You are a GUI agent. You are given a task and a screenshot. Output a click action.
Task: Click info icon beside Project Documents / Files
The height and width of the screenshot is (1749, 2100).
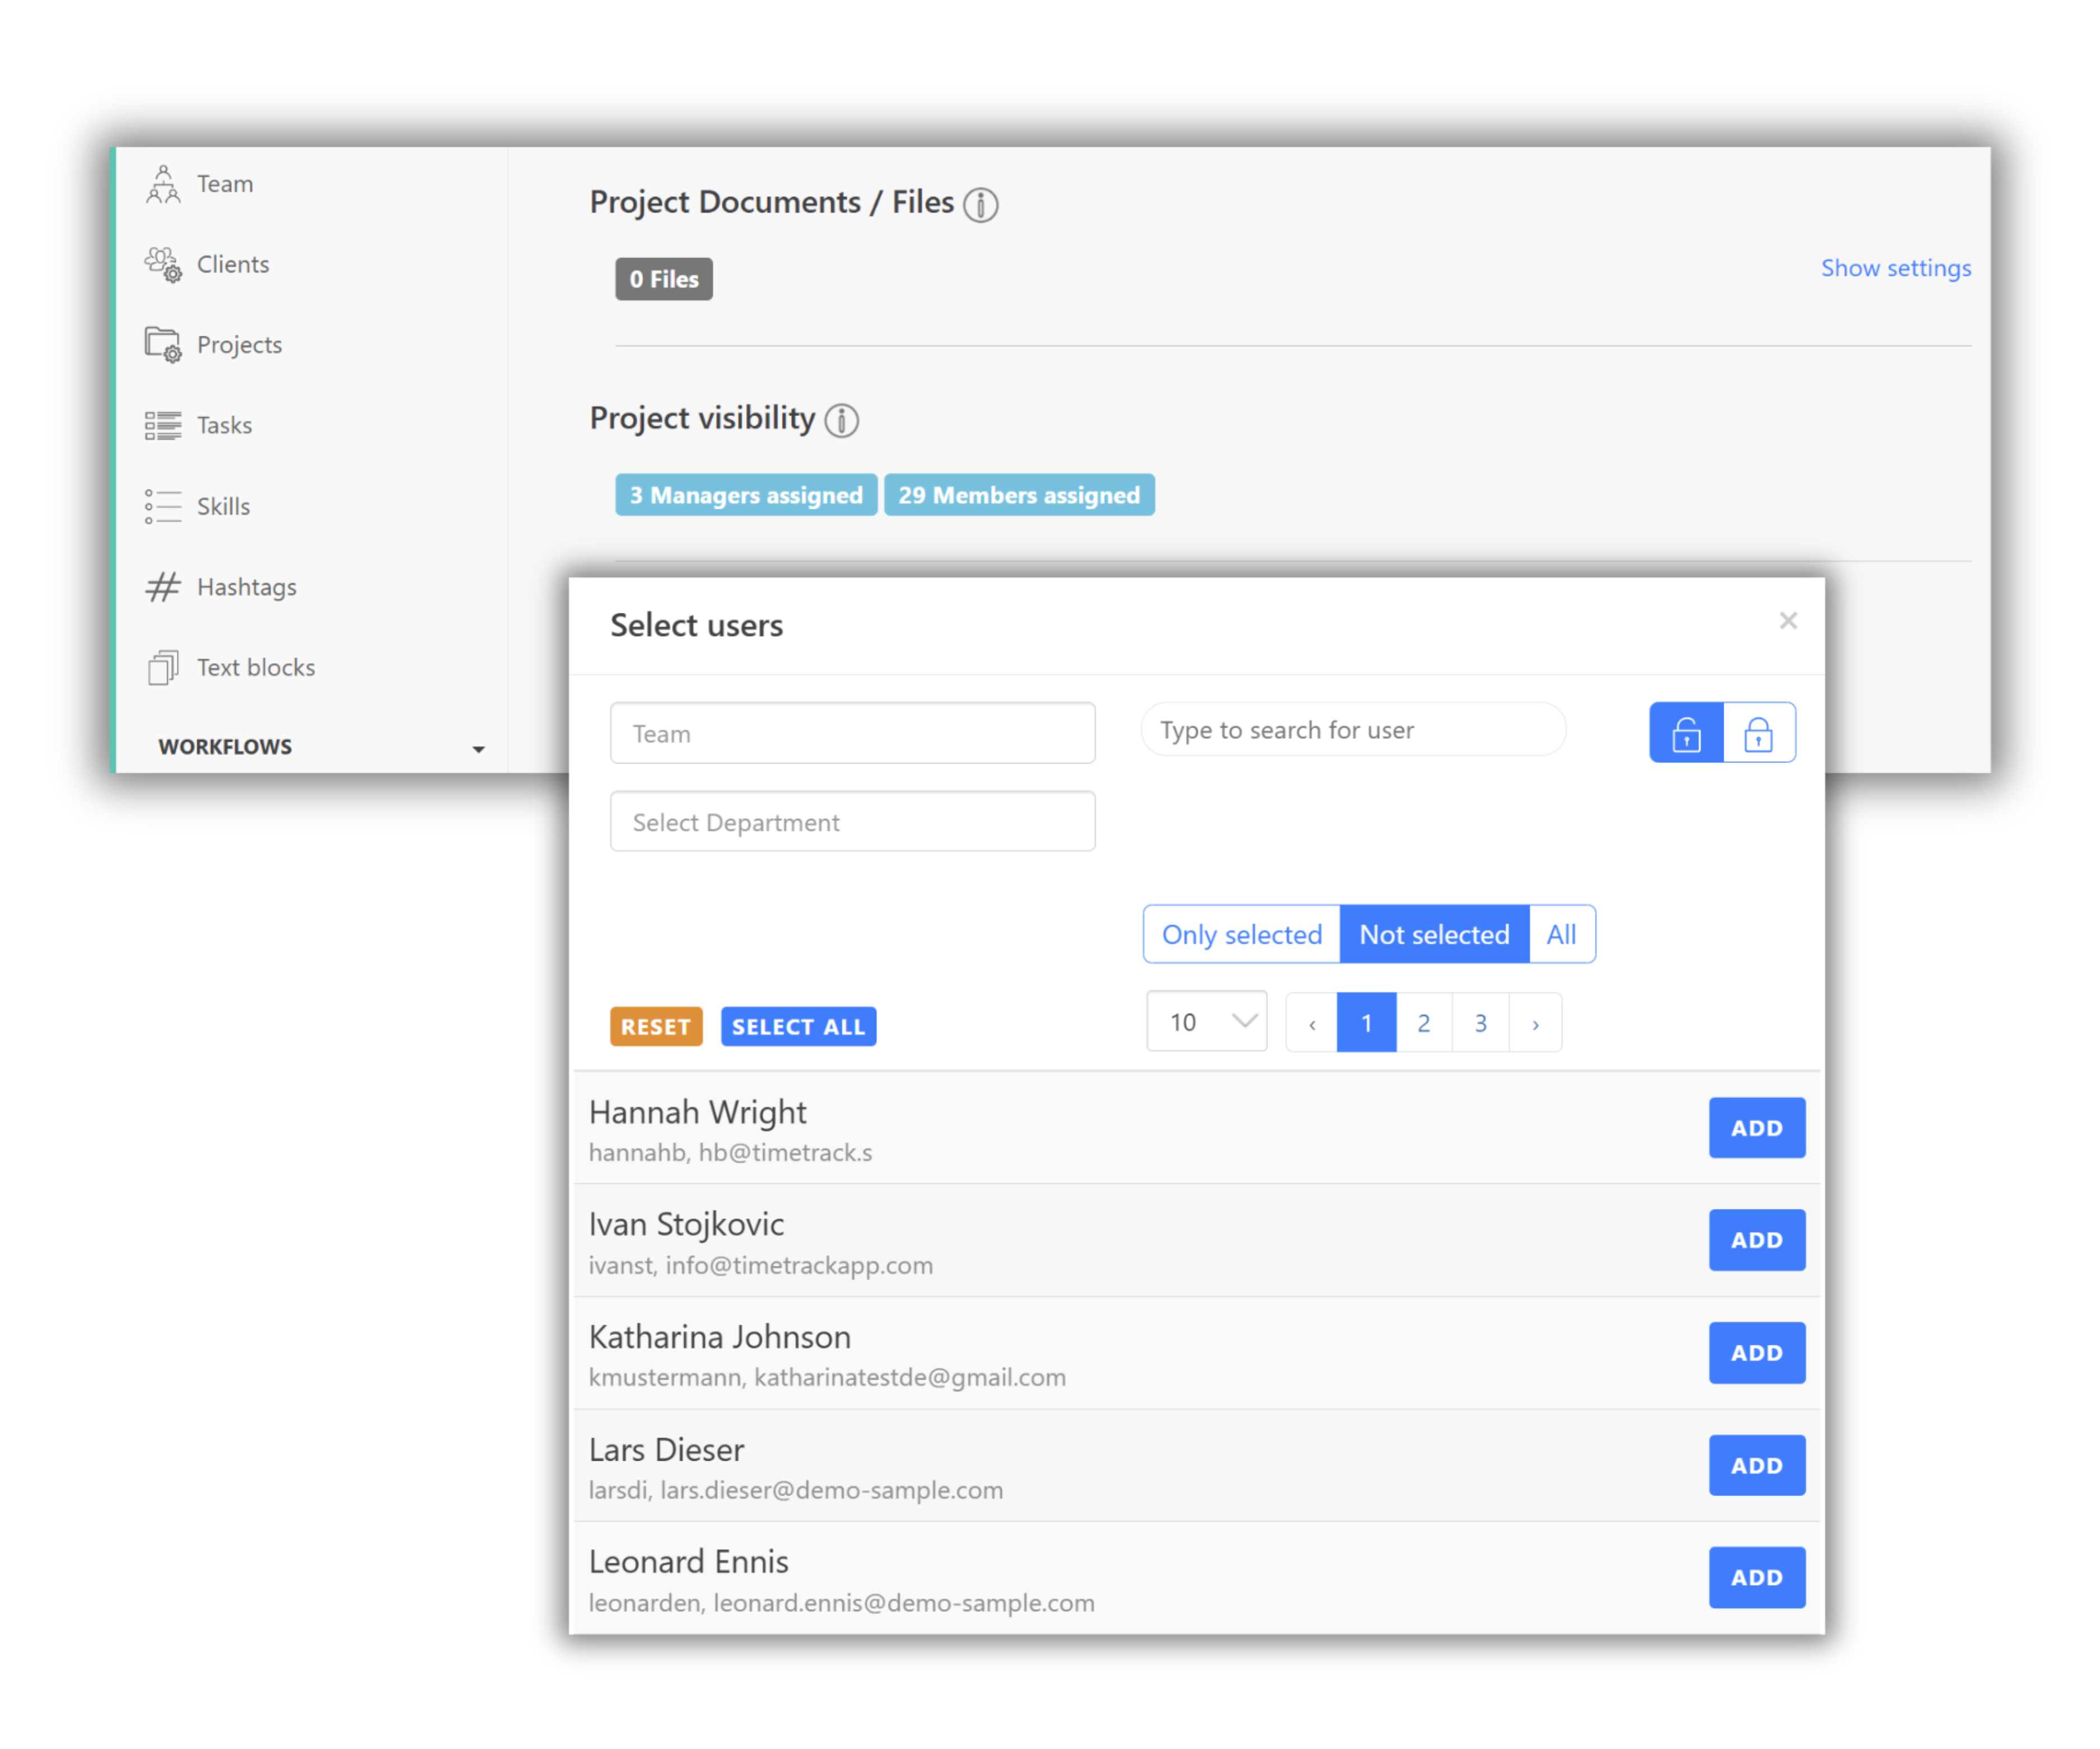[x=980, y=204]
